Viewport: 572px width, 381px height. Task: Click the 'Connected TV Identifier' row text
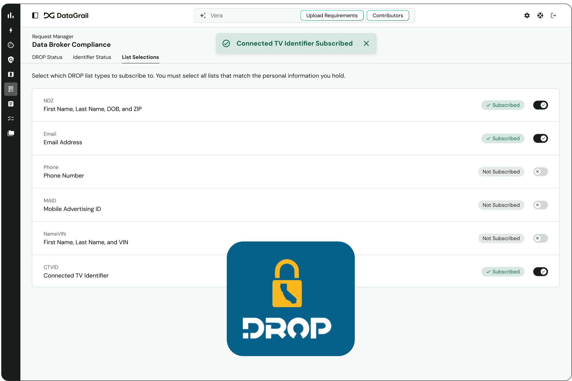(x=76, y=276)
